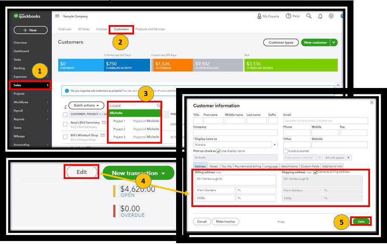Image resolution: width=387 pixels, height=244 pixels.
Task: Open the shipping address map link
Action: pos(309,172)
